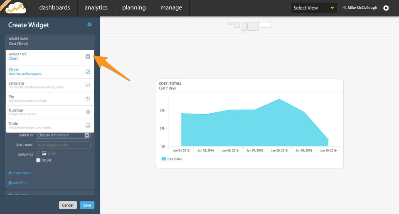This screenshot has width=399, height=214.
Task: Select the large square widget size
Action: 253,26
